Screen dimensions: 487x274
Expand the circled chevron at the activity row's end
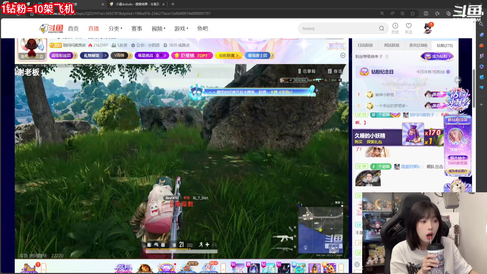[343, 55]
